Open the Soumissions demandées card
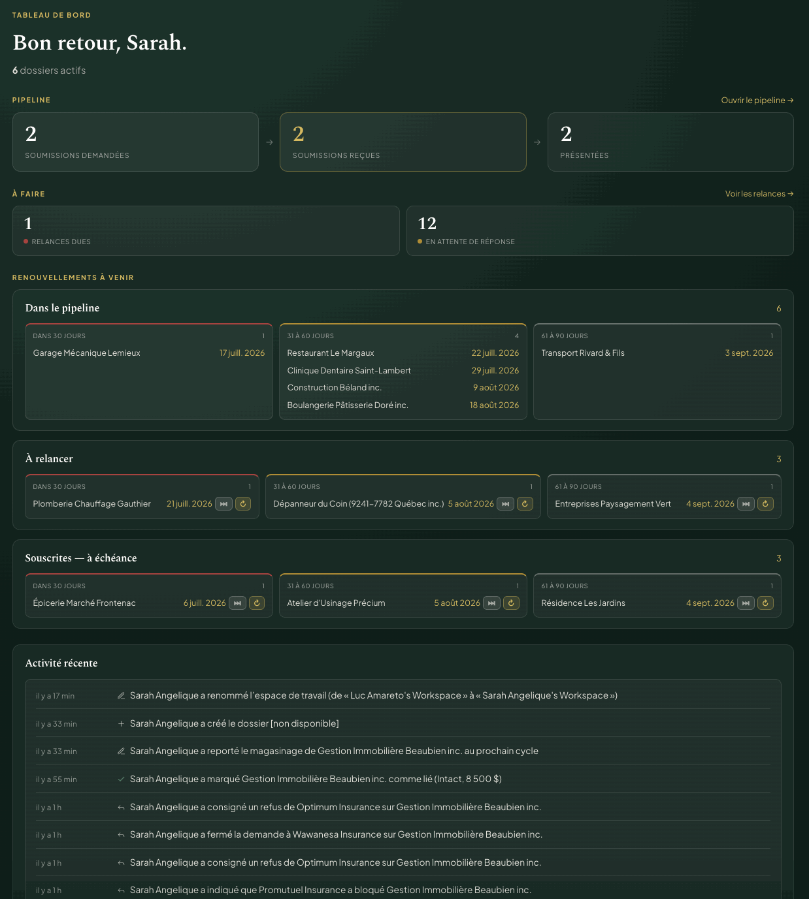This screenshot has width=809, height=899. pos(135,142)
